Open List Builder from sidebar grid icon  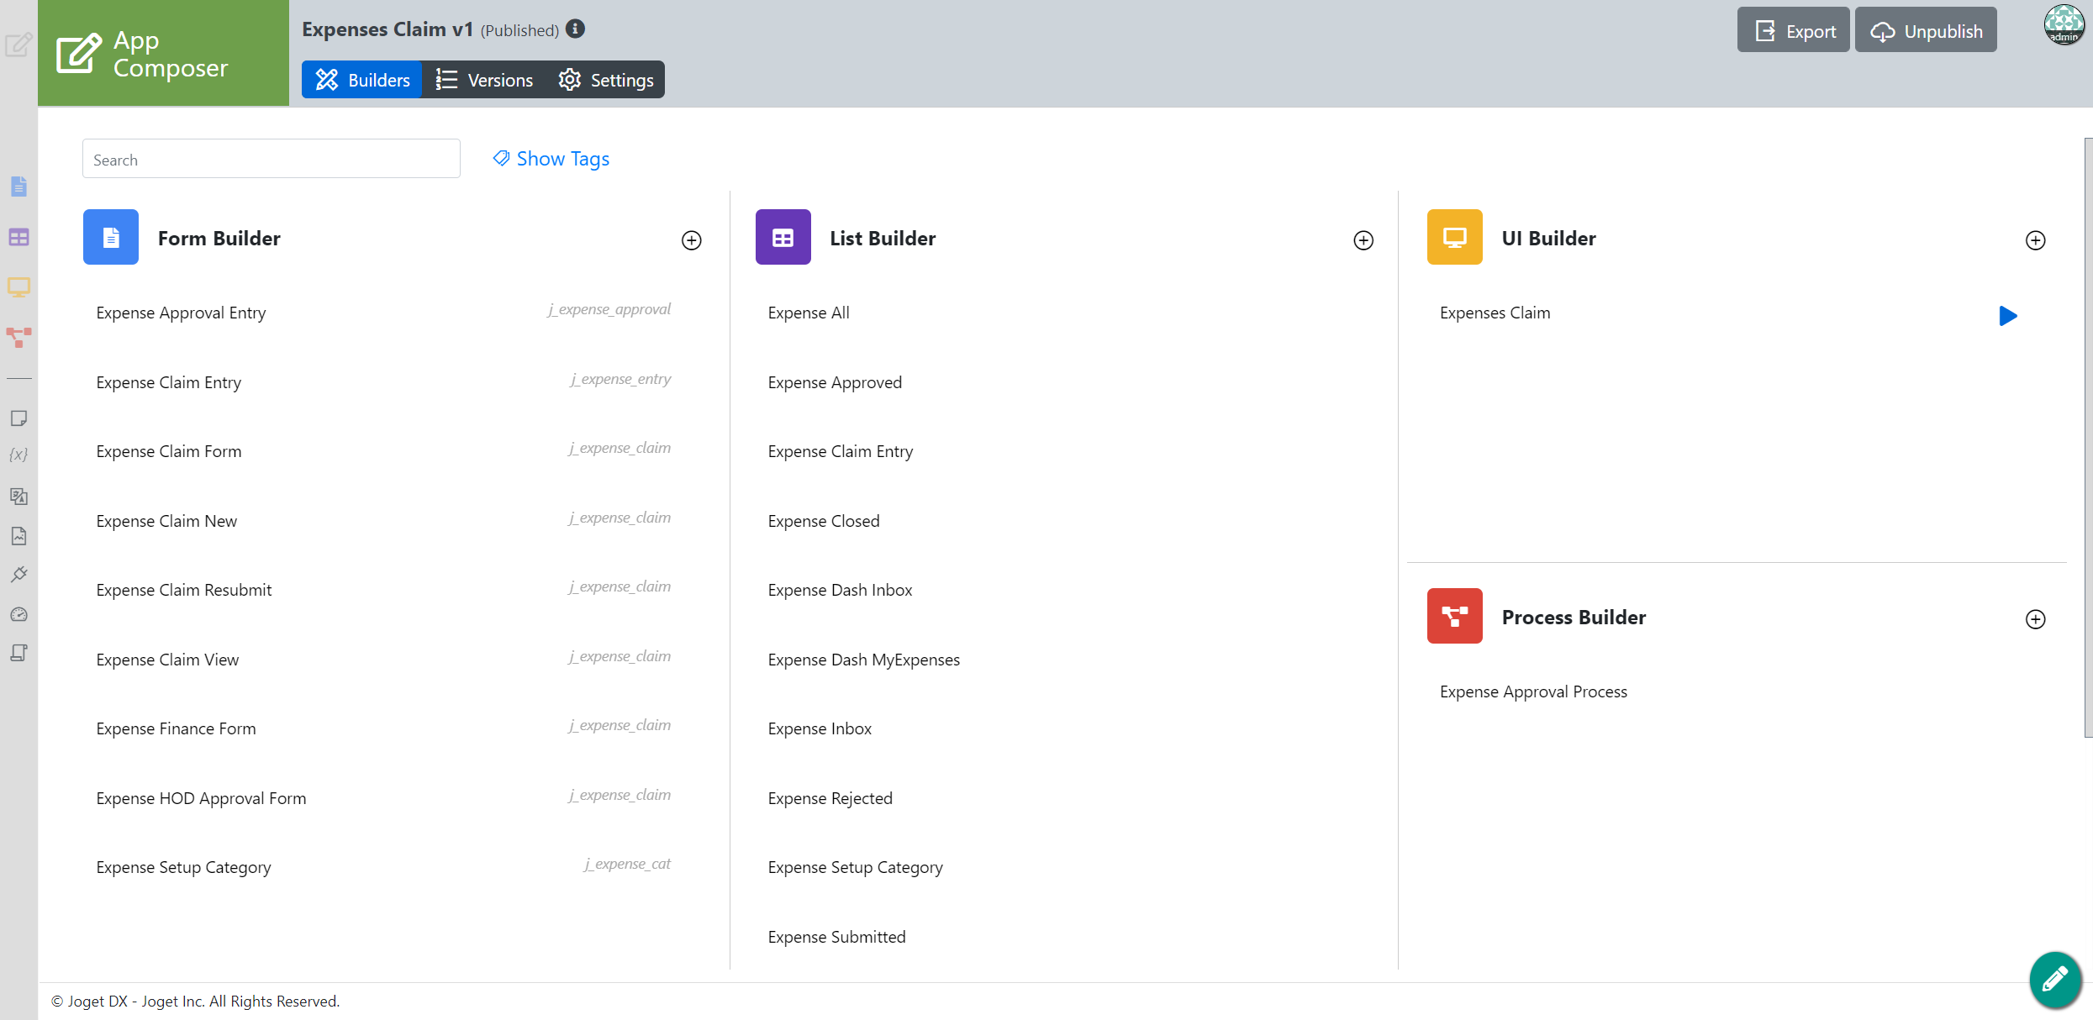coord(18,238)
